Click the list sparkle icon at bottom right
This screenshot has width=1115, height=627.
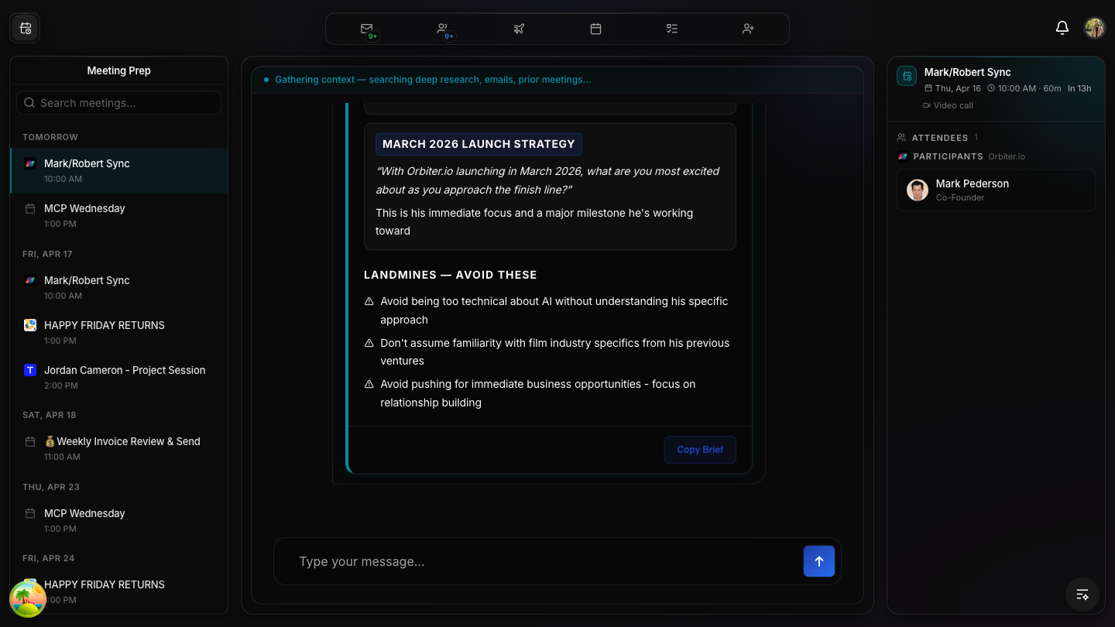[1082, 594]
